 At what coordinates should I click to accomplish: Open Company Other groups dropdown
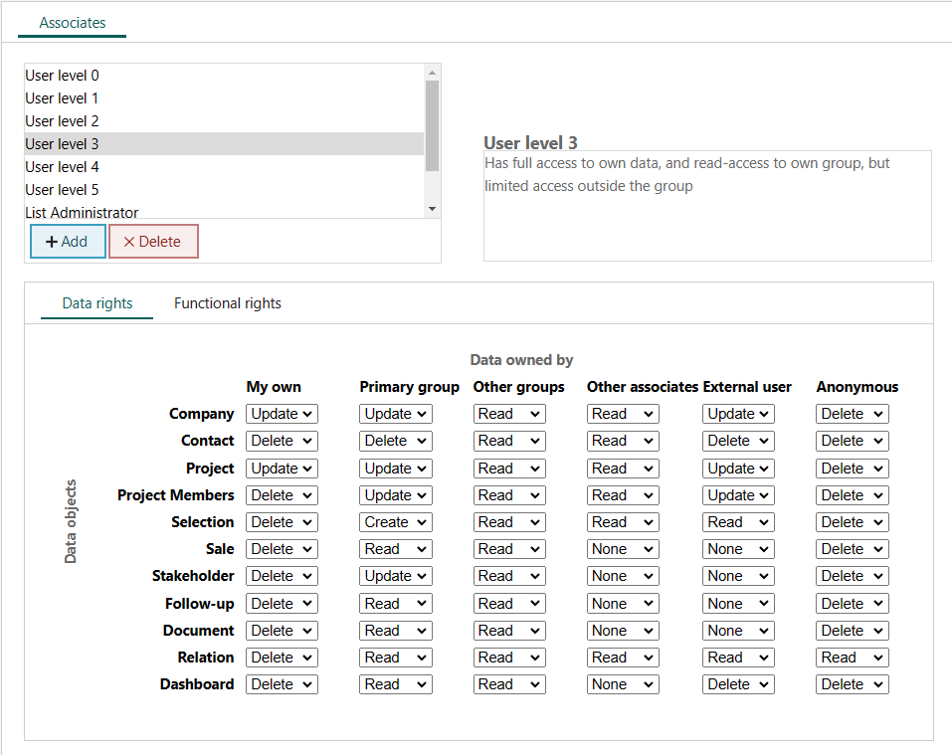click(x=508, y=414)
